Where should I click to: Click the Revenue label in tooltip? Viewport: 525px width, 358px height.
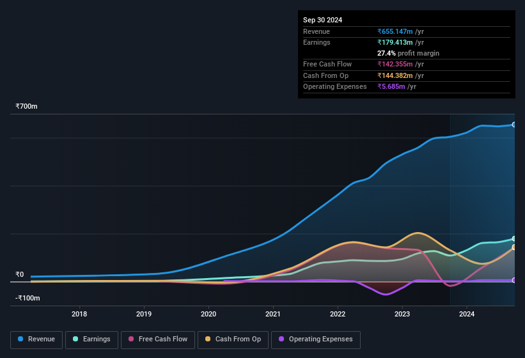(317, 31)
